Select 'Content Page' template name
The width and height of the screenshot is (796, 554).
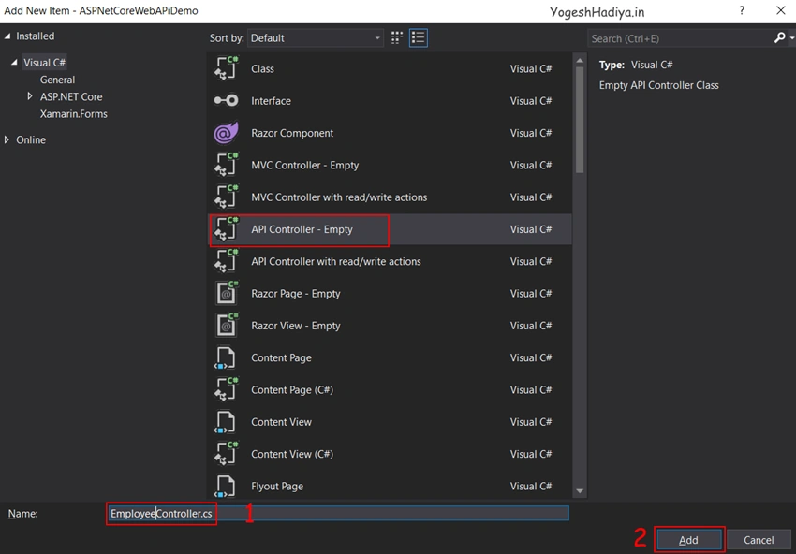(x=281, y=357)
